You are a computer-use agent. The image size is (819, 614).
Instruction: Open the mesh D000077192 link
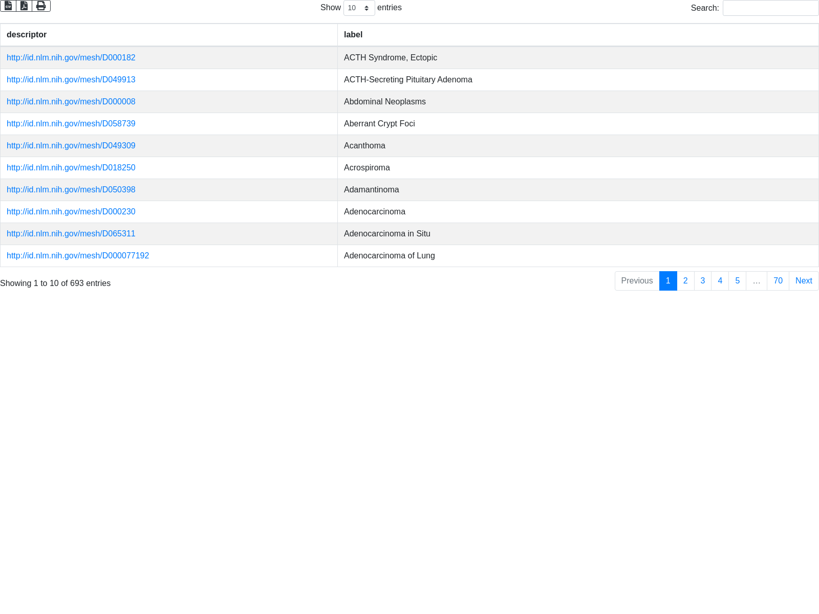78,256
